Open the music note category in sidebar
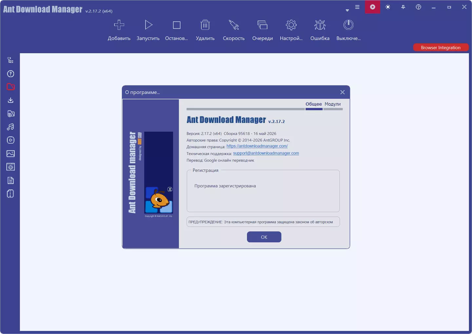Screen dimensions: 472x334 10,127
